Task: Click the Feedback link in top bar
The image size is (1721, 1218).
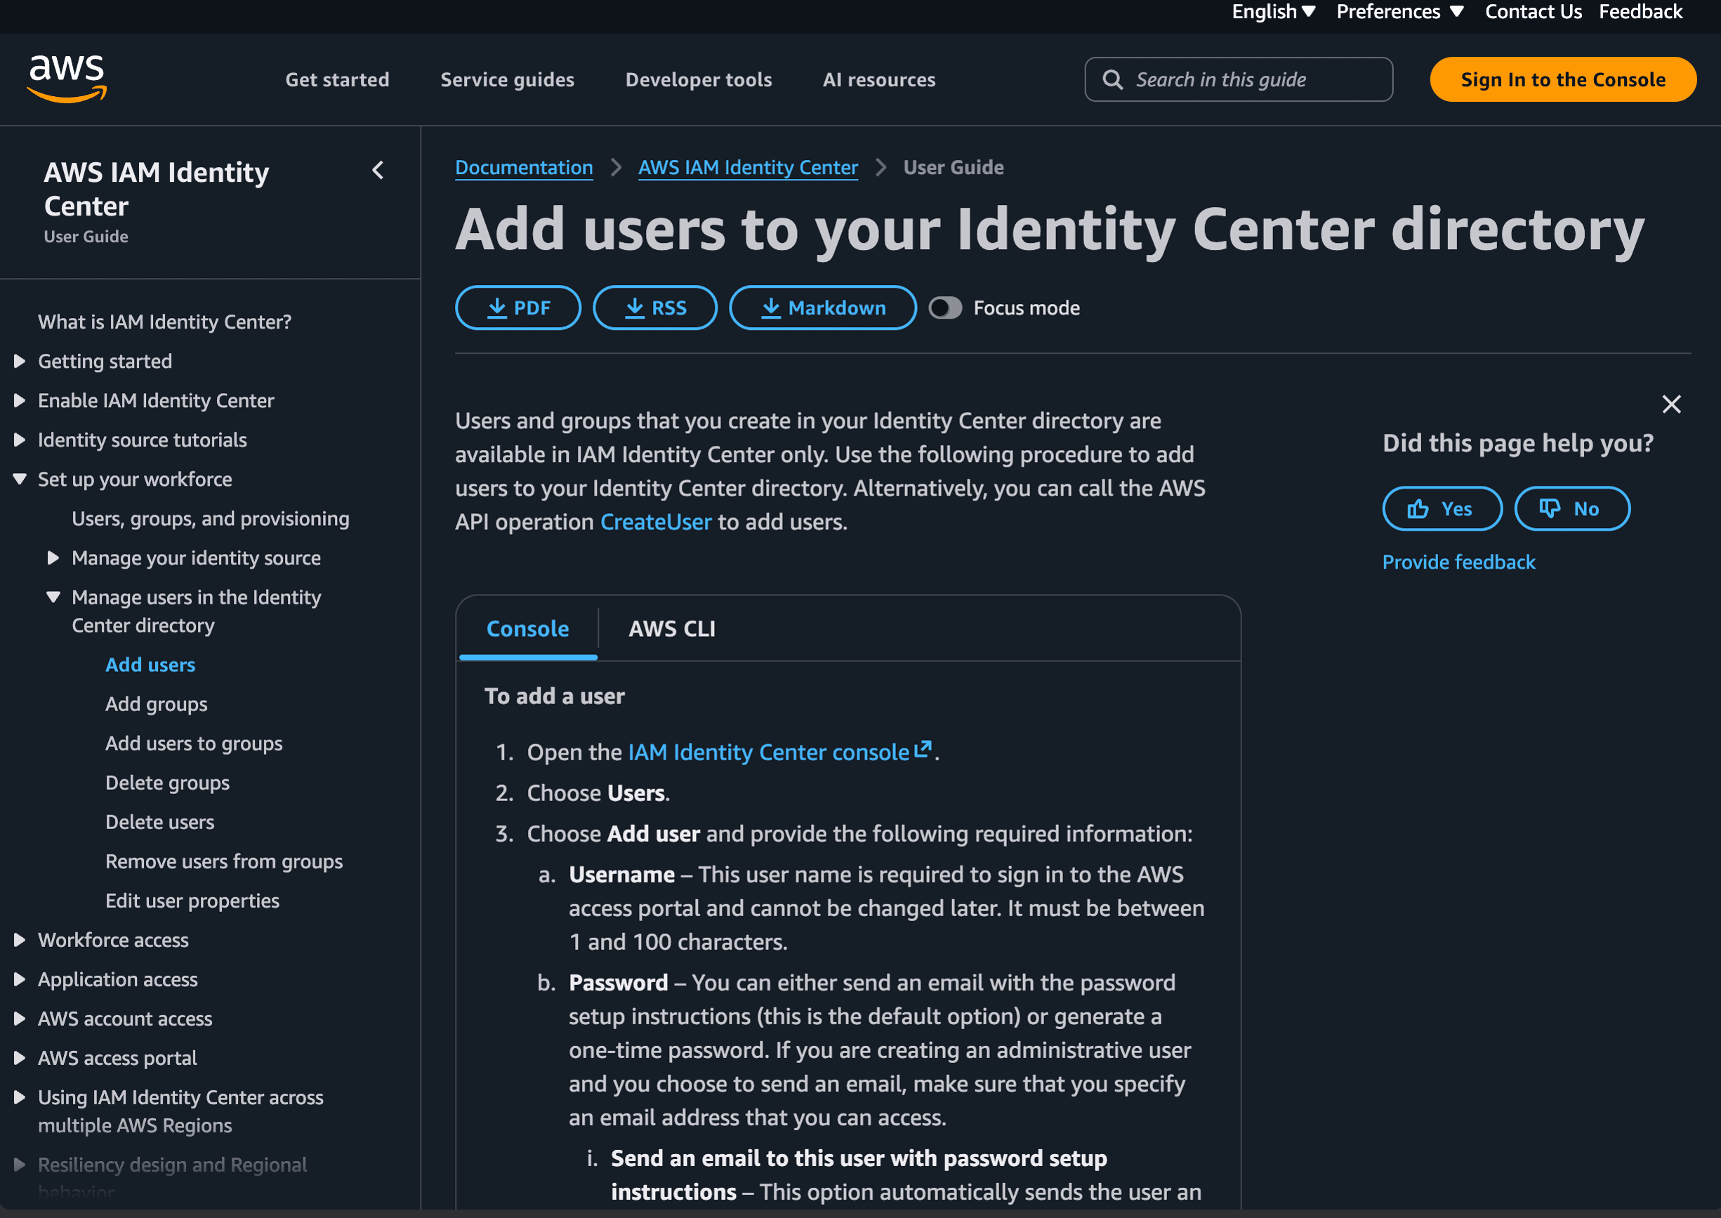Action: pos(1640,12)
